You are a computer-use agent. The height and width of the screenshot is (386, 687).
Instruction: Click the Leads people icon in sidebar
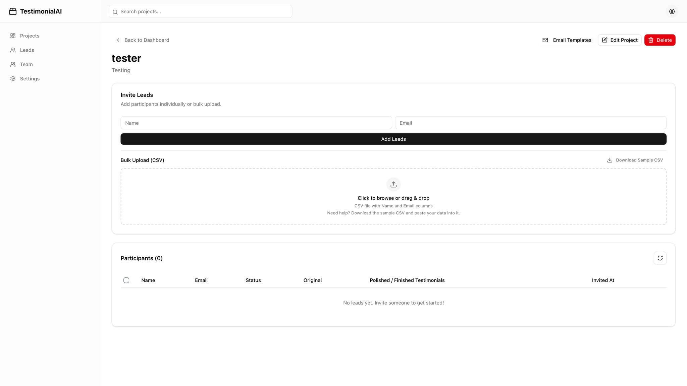click(13, 50)
